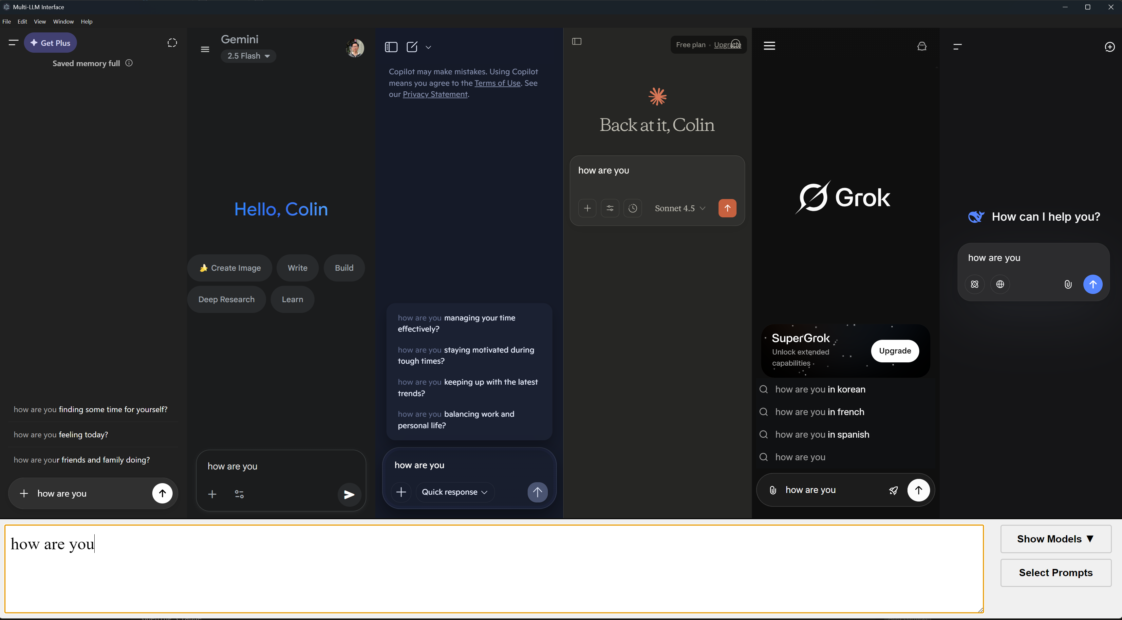1122x620 pixels.
Task: Click the Grok rocket mode icon
Action: coord(893,490)
